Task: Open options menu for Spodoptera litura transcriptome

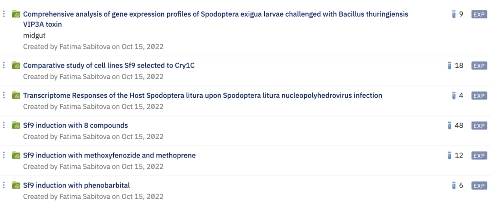Action: (x=4, y=95)
